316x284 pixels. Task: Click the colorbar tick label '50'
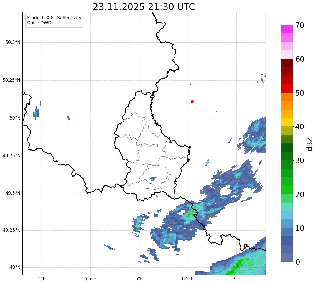[x=300, y=93]
